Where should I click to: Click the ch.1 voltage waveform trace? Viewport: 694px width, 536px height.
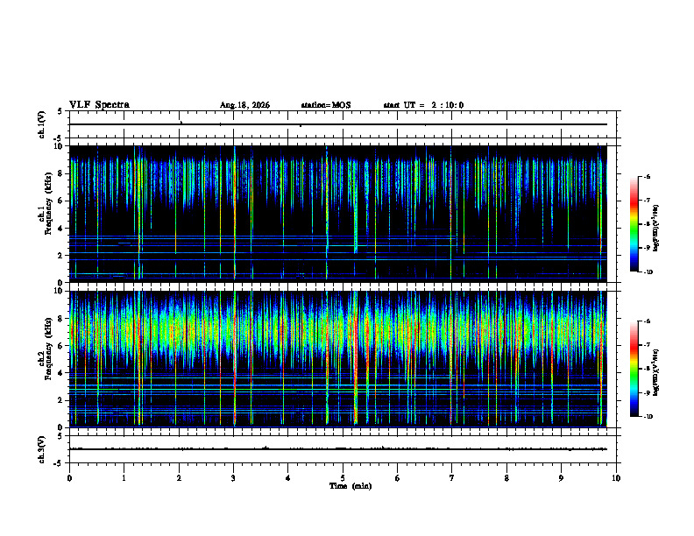pos(337,124)
